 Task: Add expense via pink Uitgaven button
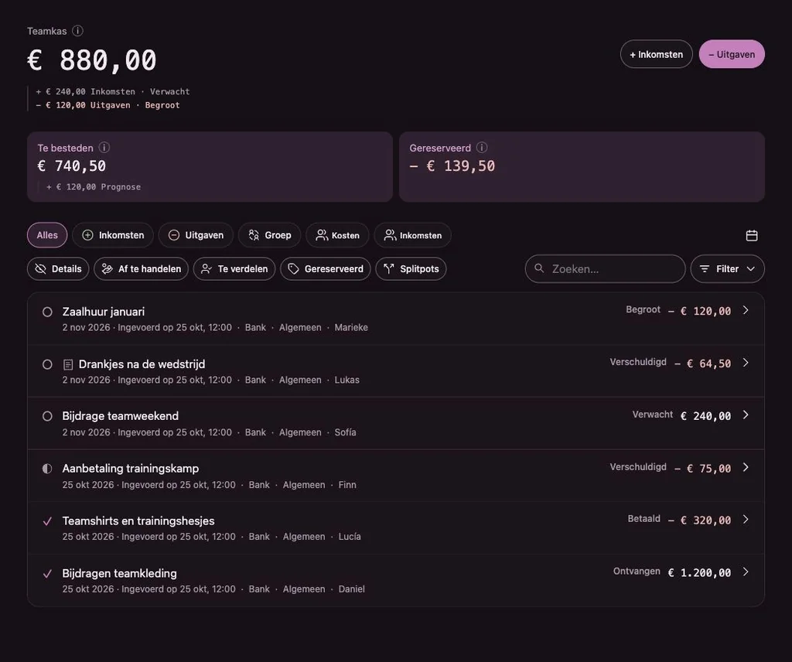[732, 54]
